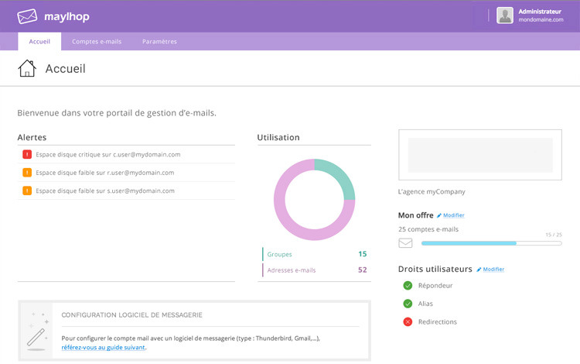Click red critical alert icon for c.user

click(x=27, y=154)
